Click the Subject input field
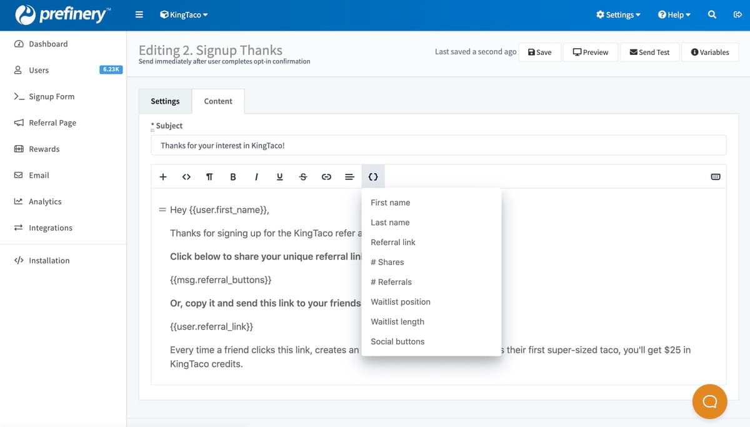The width and height of the screenshot is (750, 427). (x=439, y=145)
